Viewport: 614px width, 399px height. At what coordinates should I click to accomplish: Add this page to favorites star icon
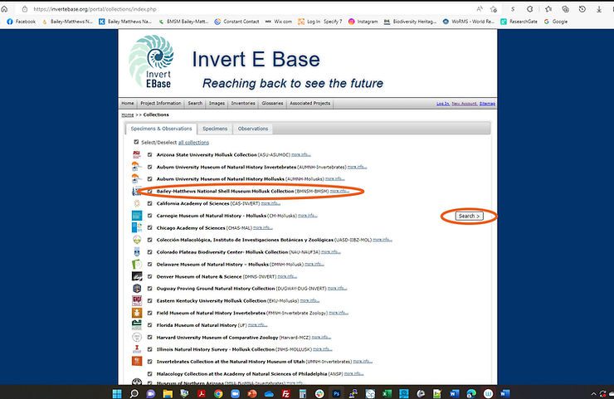(494, 8)
